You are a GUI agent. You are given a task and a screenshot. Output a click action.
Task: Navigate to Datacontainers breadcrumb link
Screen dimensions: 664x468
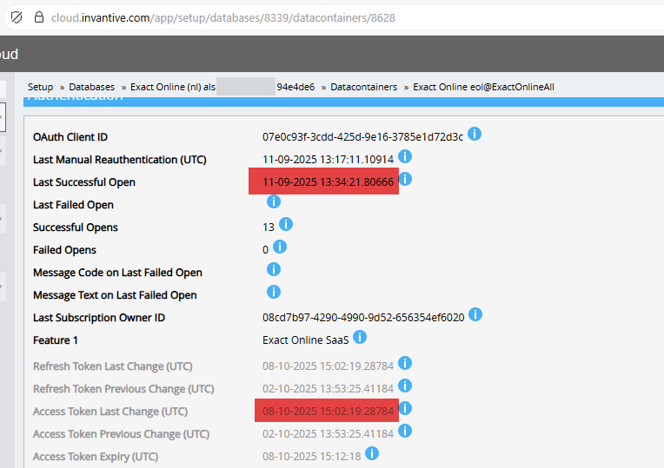click(363, 87)
